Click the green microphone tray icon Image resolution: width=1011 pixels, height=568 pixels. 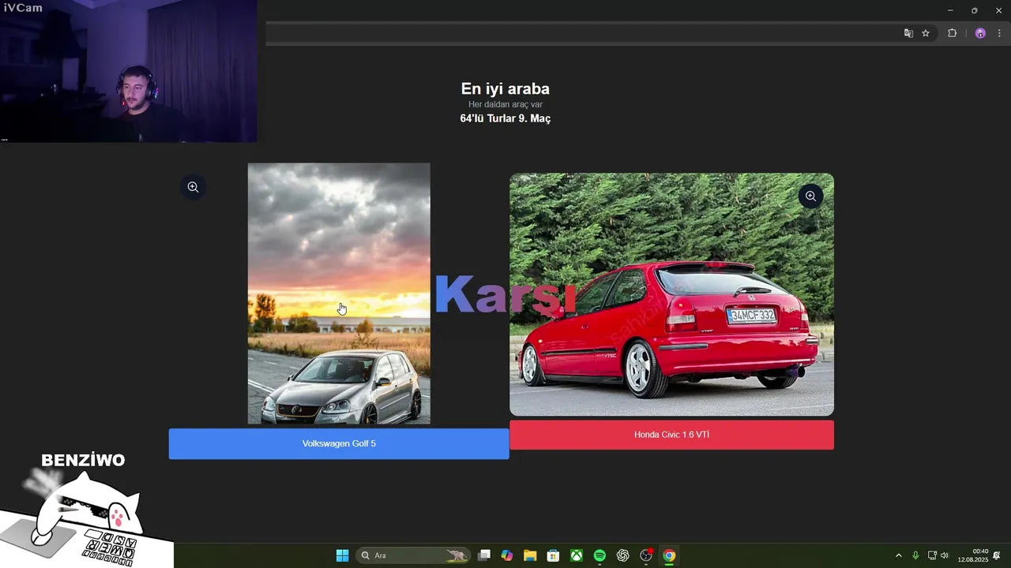pos(915,555)
